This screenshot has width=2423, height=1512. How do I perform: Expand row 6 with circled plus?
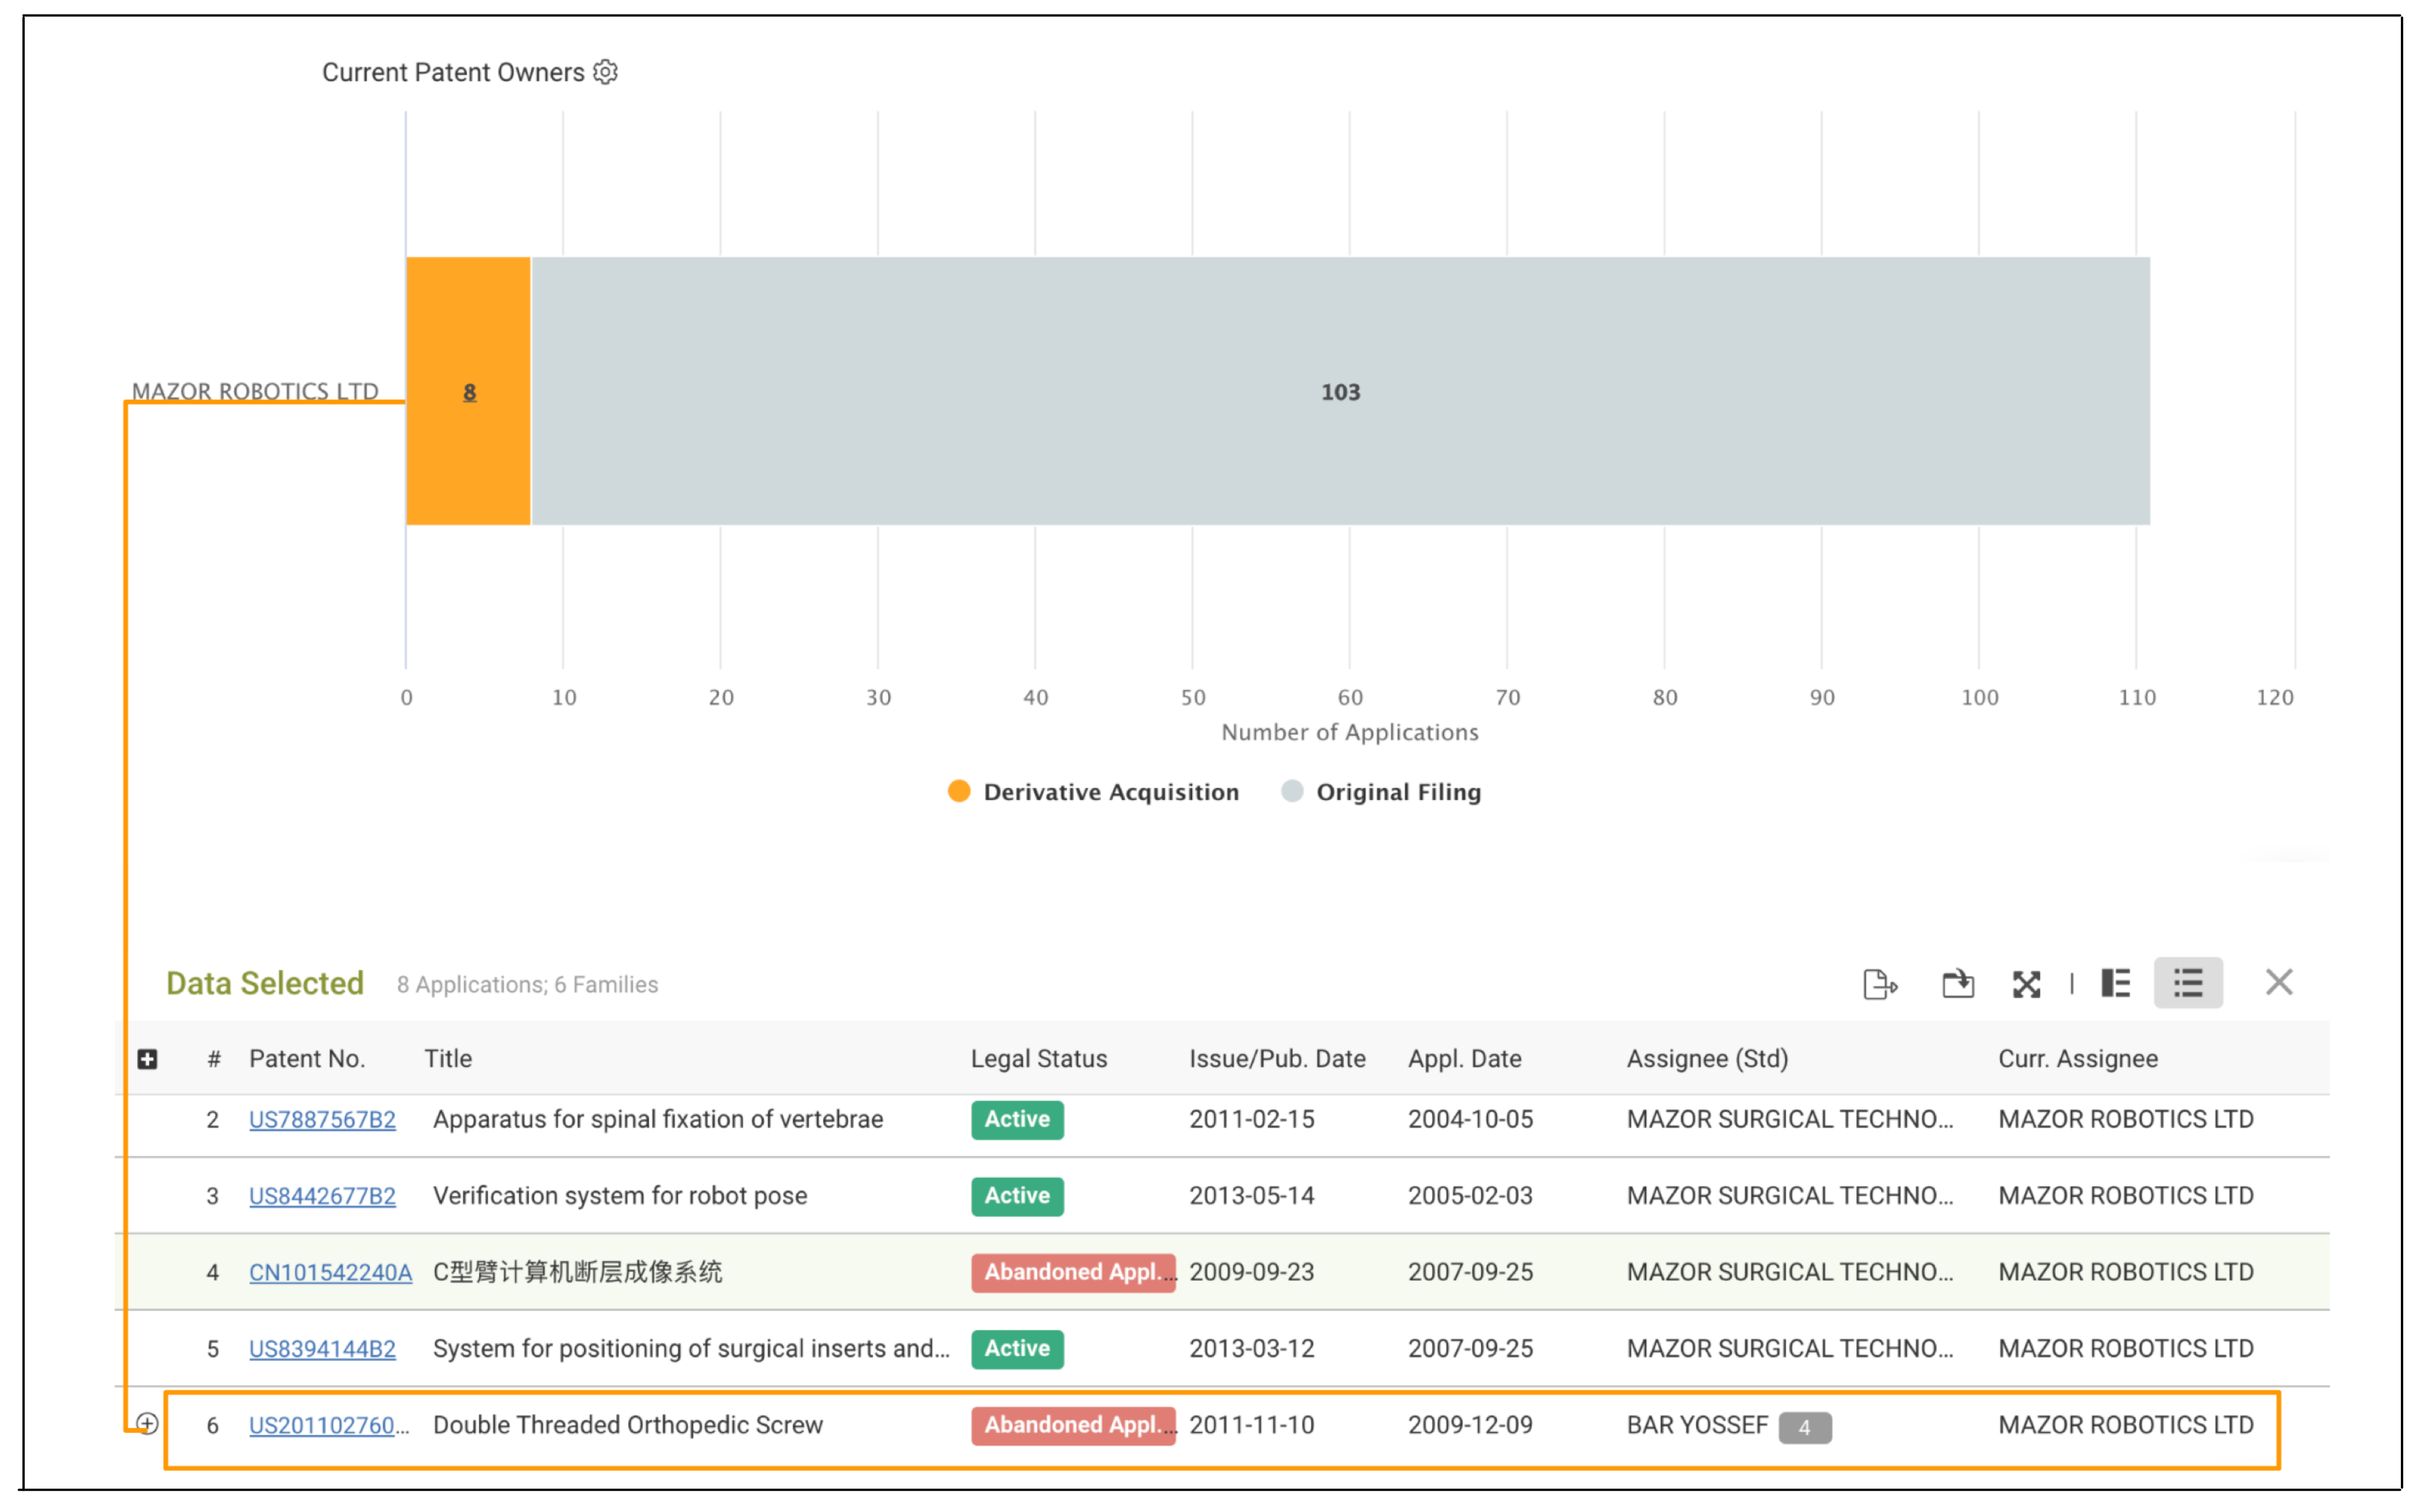[147, 1423]
